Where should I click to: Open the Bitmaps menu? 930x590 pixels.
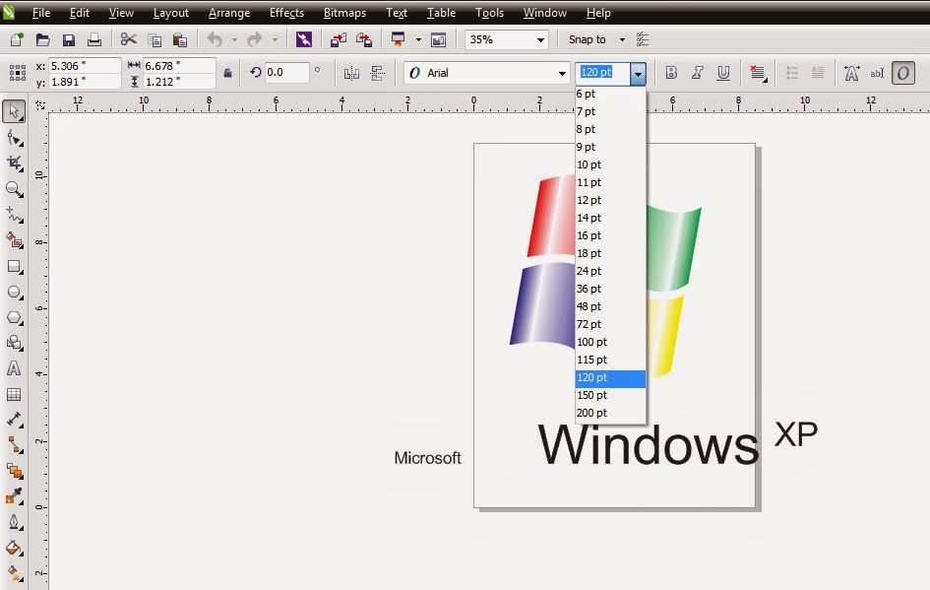point(343,12)
